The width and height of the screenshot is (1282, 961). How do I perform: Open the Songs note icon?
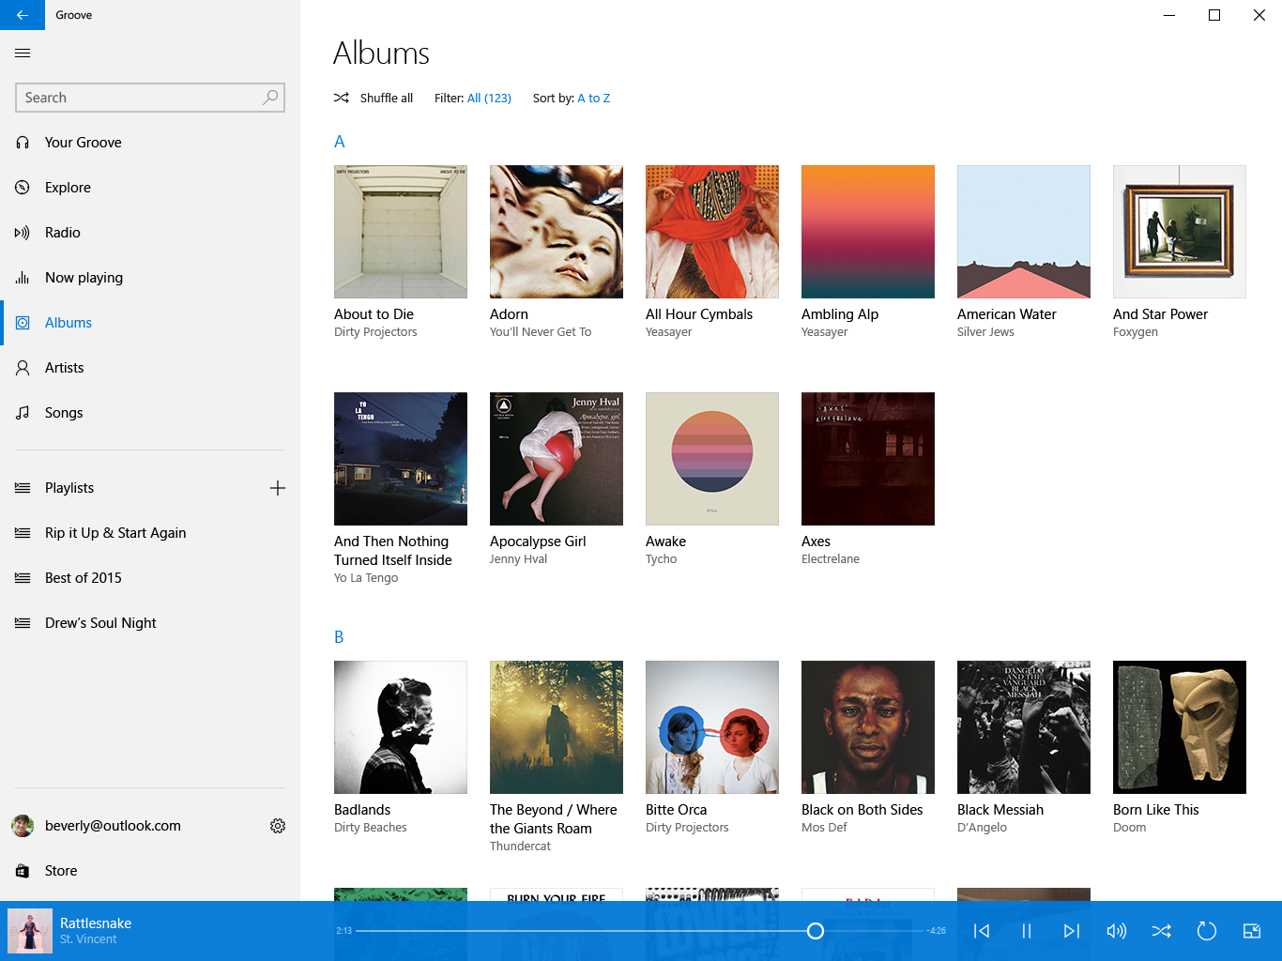(23, 413)
